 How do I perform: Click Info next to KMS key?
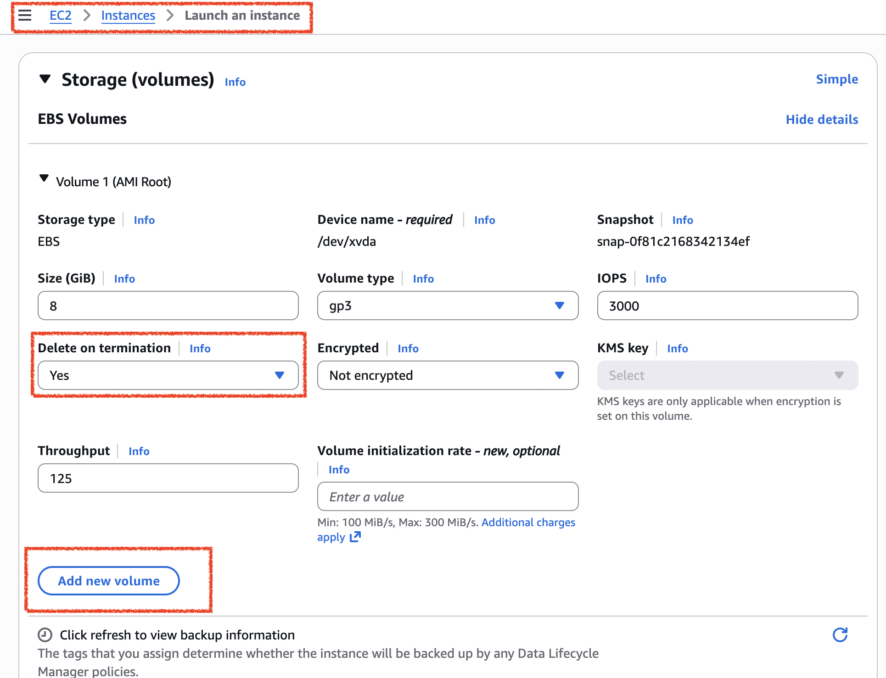pos(678,349)
